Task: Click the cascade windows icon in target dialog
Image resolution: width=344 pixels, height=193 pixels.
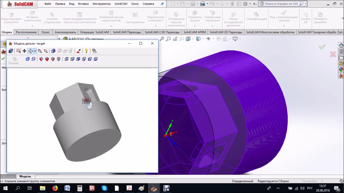Action: (94, 51)
